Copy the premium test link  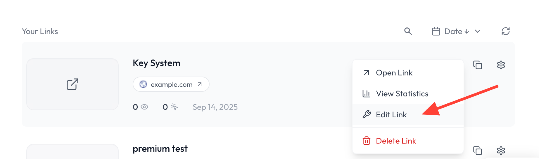478,151
